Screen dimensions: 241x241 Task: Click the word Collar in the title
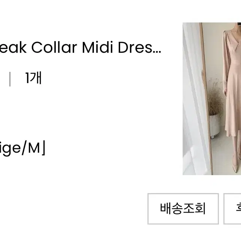54,48
